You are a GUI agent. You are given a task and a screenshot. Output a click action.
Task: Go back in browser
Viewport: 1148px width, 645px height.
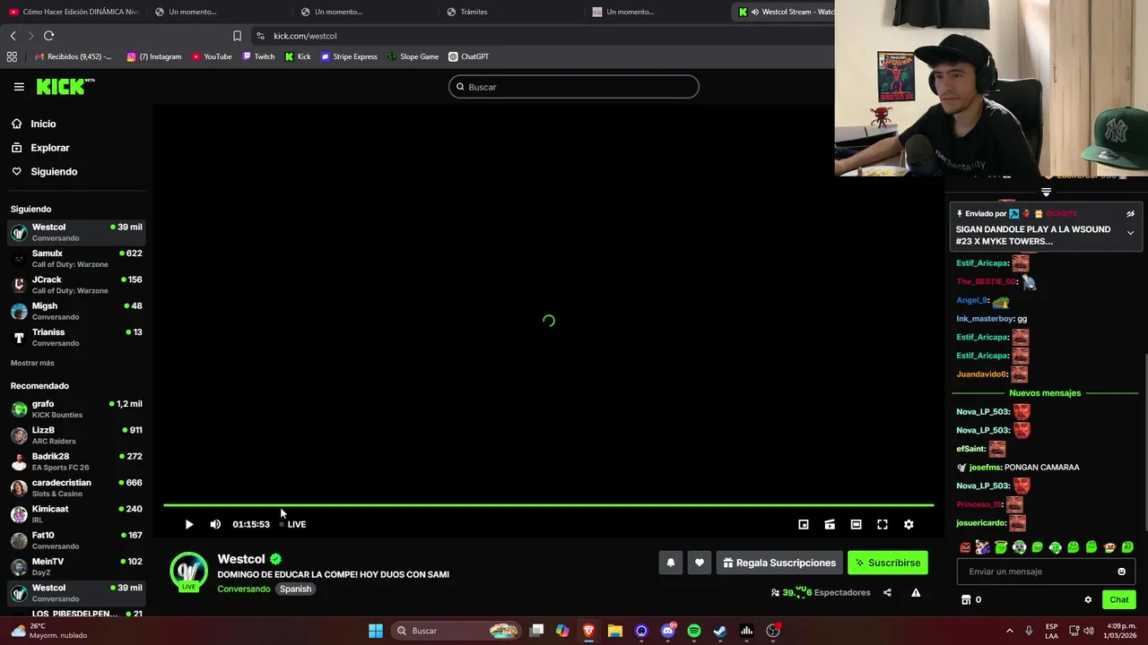(x=13, y=36)
